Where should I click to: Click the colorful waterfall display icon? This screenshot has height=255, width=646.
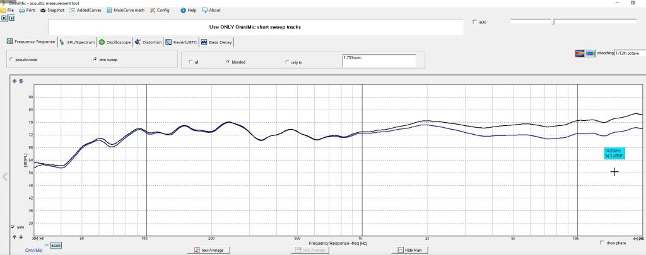tap(580, 53)
